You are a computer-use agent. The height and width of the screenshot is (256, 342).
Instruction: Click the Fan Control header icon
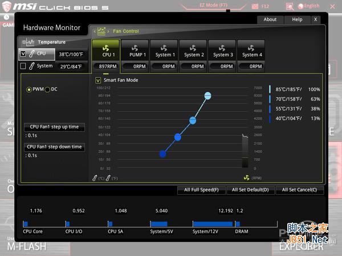[101, 31]
